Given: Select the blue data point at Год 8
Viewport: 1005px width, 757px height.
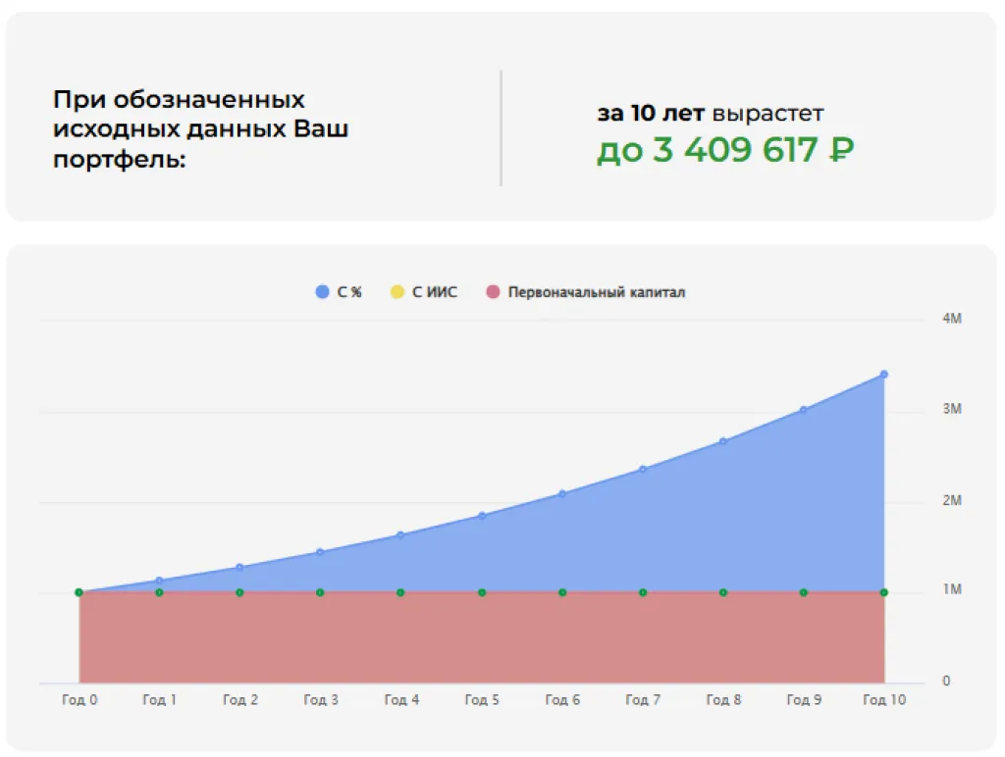Looking at the screenshot, I should pyautogui.click(x=723, y=441).
